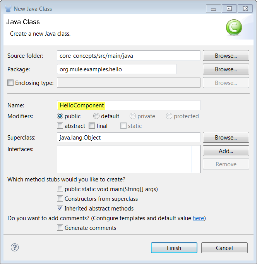Image resolution: width=257 pixels, height=264 pixels.
Task: Click the help question mark icon
Action: point(15,247)
